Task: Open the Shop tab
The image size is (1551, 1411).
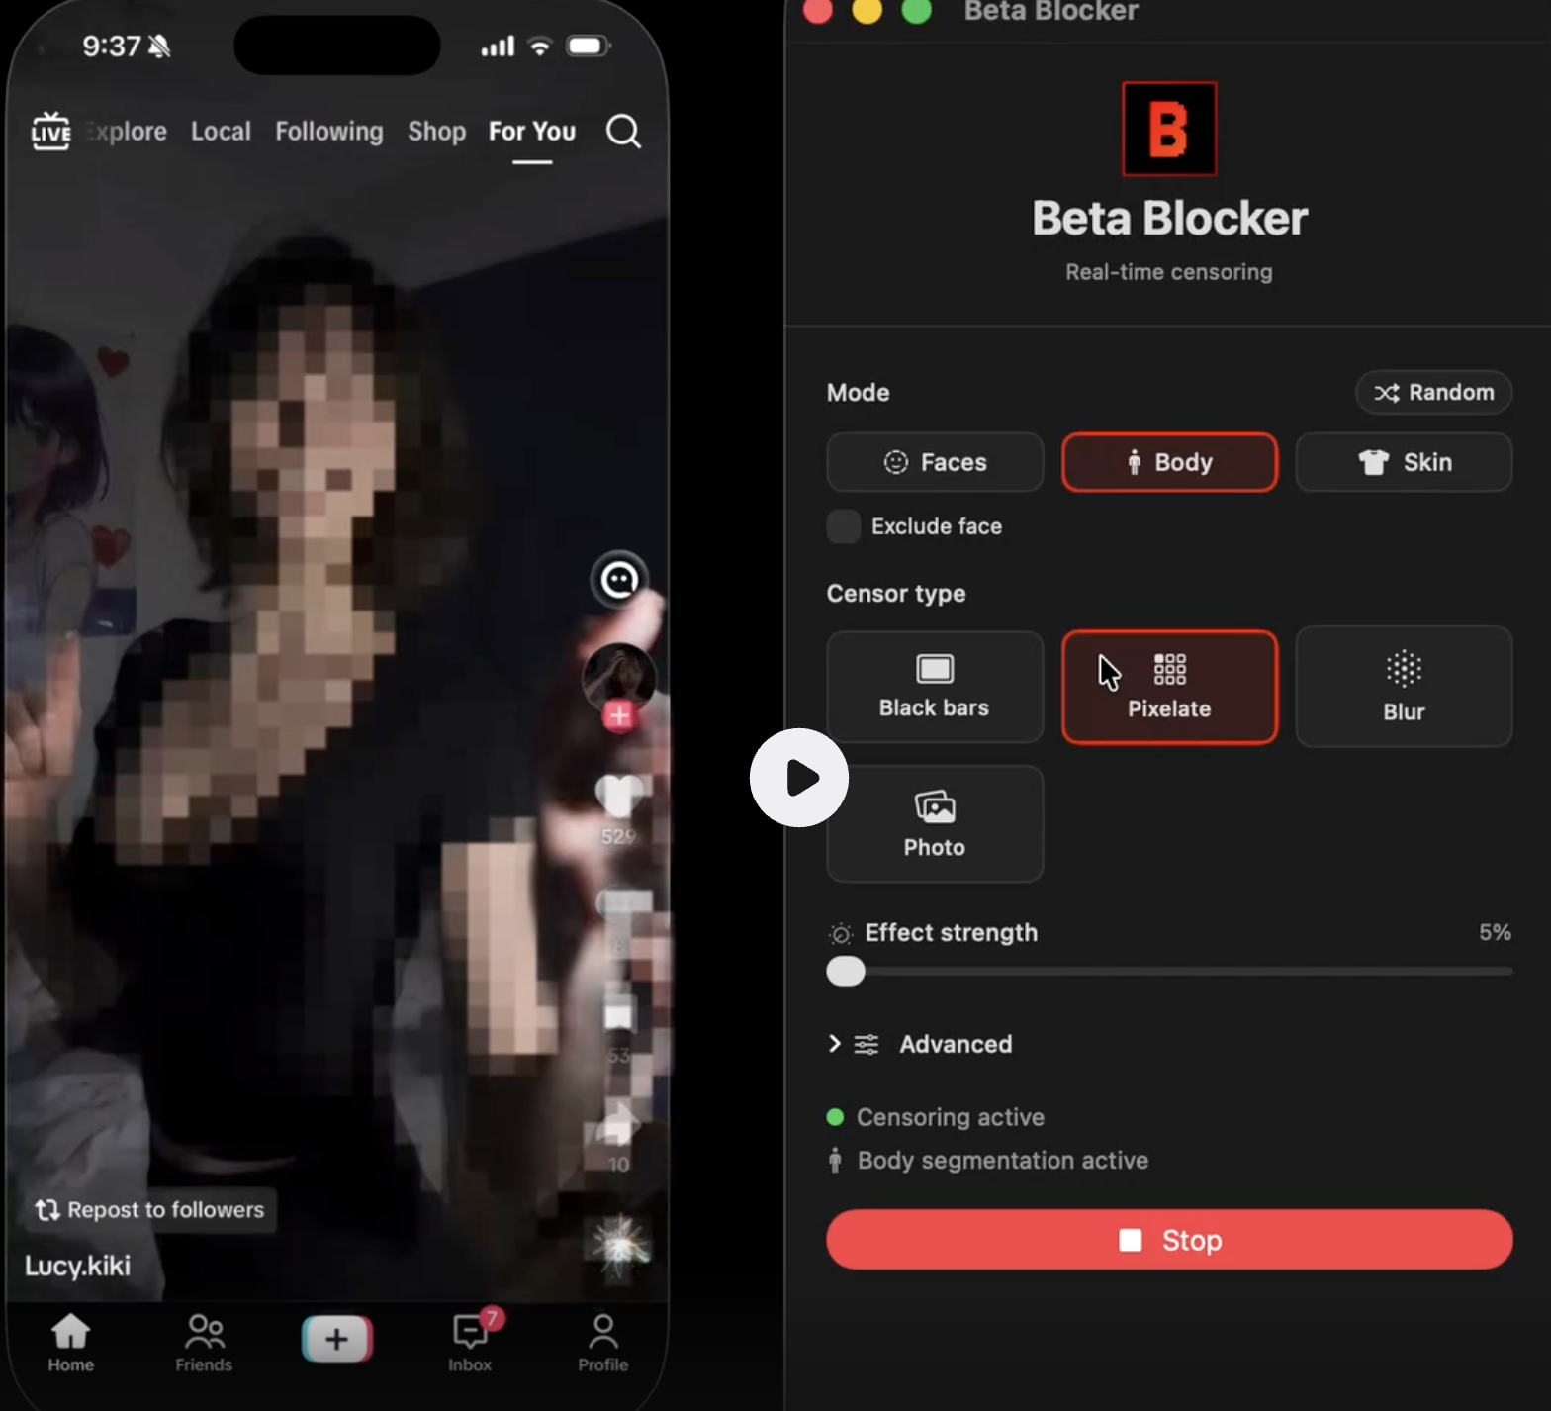Action: pyautogui.click(x=436, y=132)
